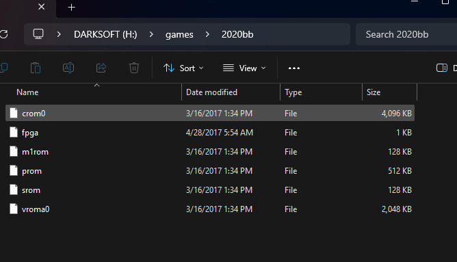Screen dimensions: 457x262
Task: Expand chevron after the This PC icon
Action: tap(59, 34)
